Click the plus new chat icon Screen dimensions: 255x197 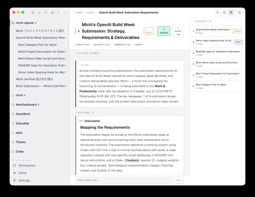[x=40, y=12]
